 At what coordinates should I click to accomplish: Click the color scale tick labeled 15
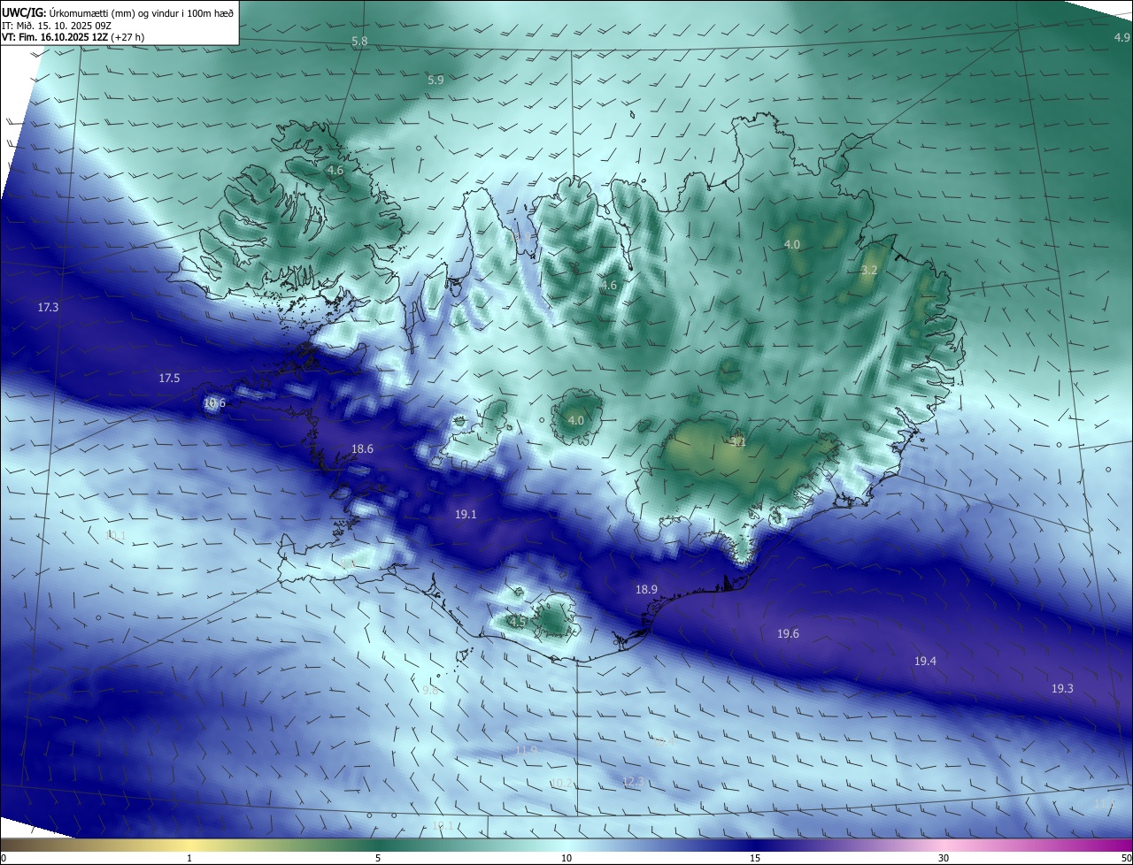click(x=755, y=858)
